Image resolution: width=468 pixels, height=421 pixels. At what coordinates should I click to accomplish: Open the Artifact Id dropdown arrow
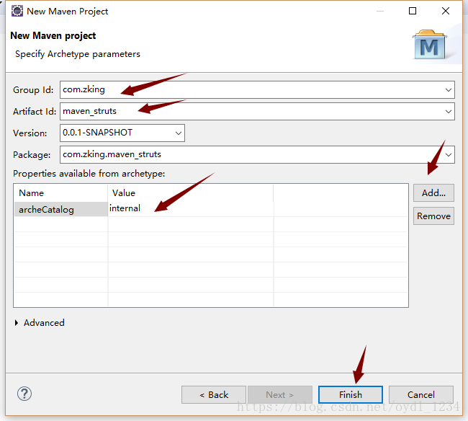point(448,112)
